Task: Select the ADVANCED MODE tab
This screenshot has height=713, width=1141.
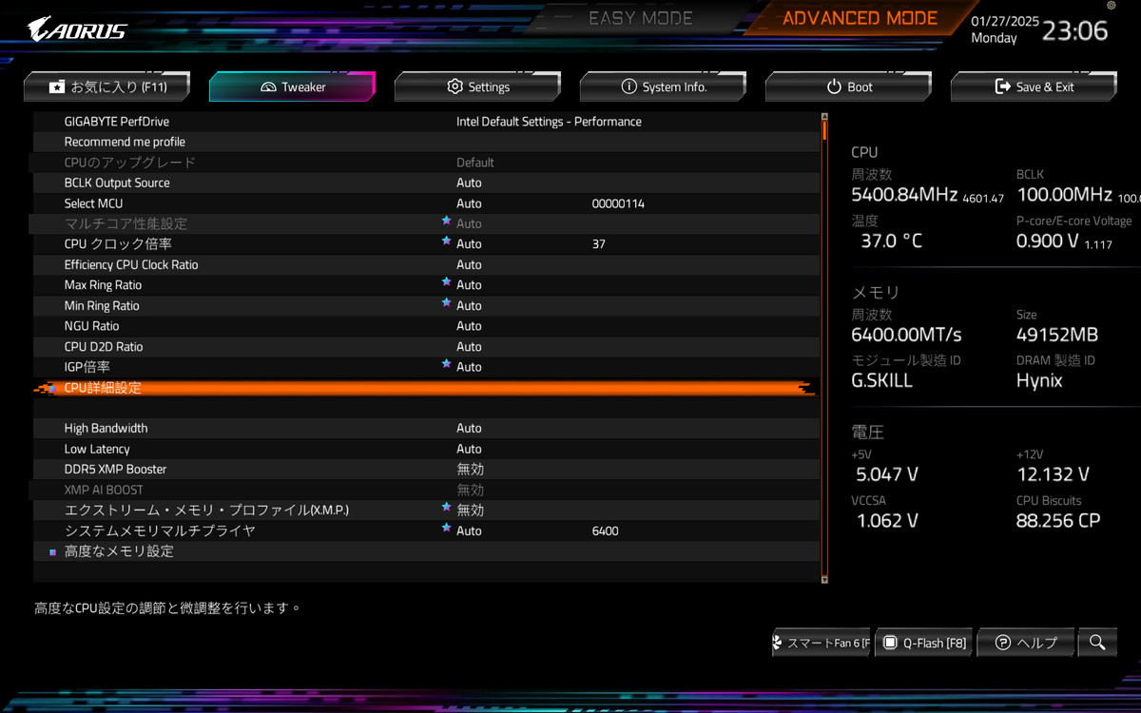Action: click(860, 18)
